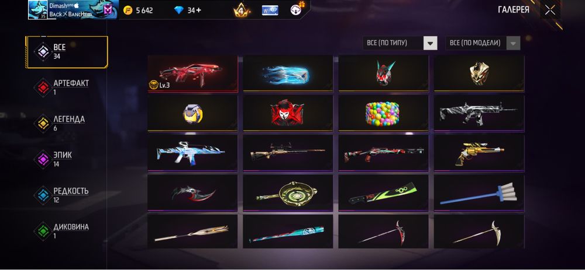The image size is (585, 270).
Task: Tap the blue diamond currency icon
Action: [x=178, y=10]
